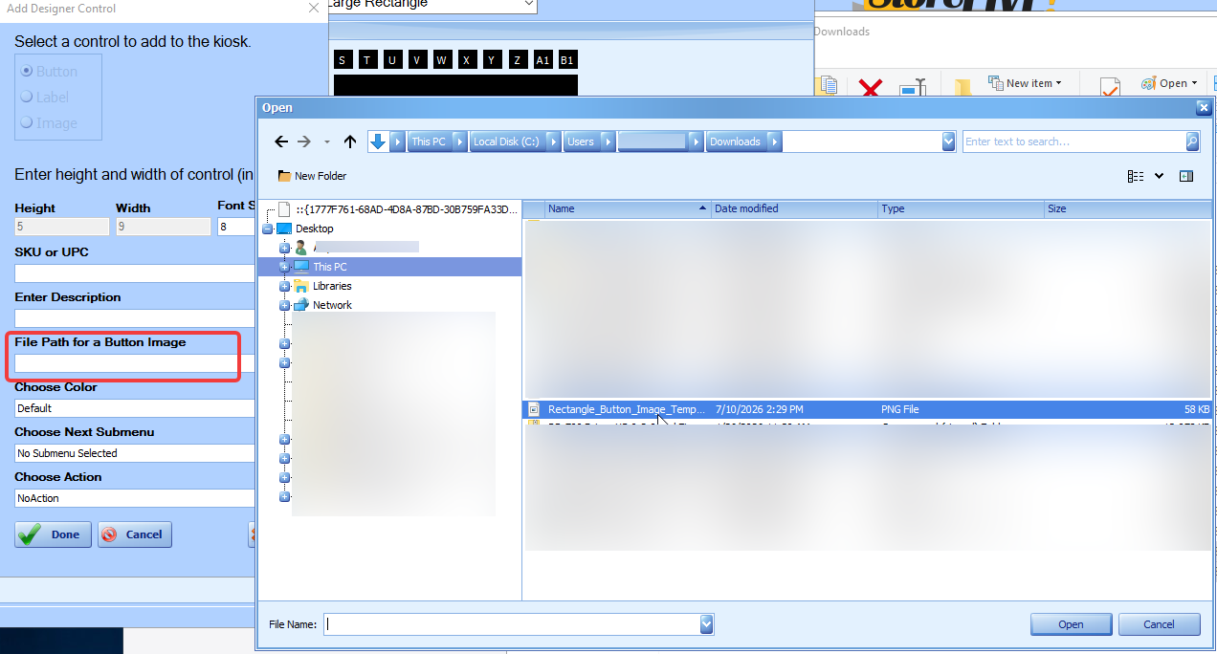This screenshot has width=1217, height=654.
Task: Select the Button radio option
Action: 27,71
